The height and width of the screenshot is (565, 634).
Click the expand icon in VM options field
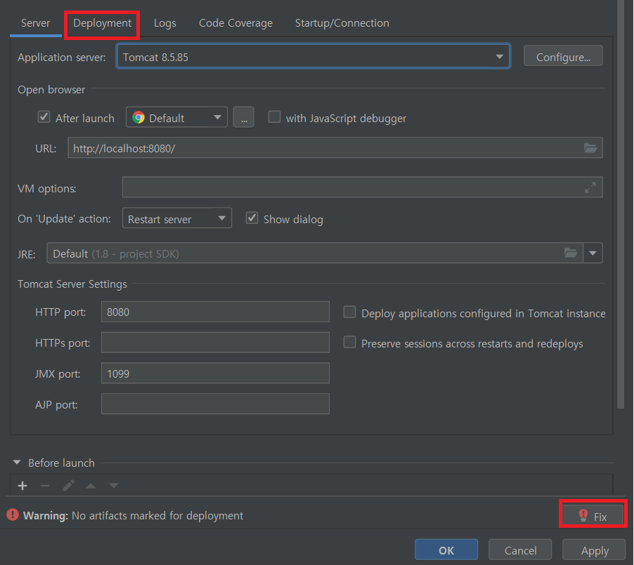(x=591, y=187)
